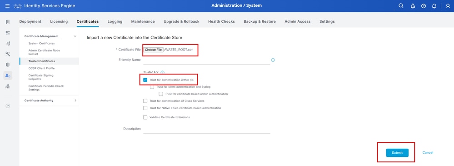
Task: Open the help question-mark icon in header
Action: pos(424,6)
